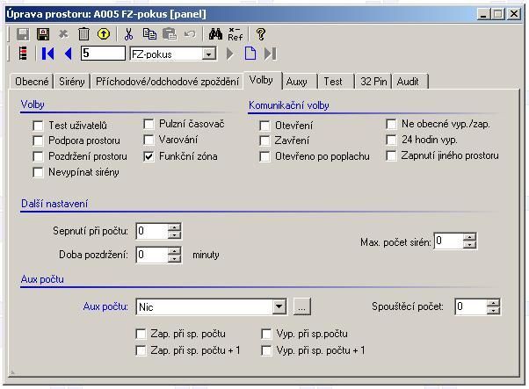This screenshot has width=529, height=389.
Task: Click the scissors cut icon
Action: [x=128, y=34]
